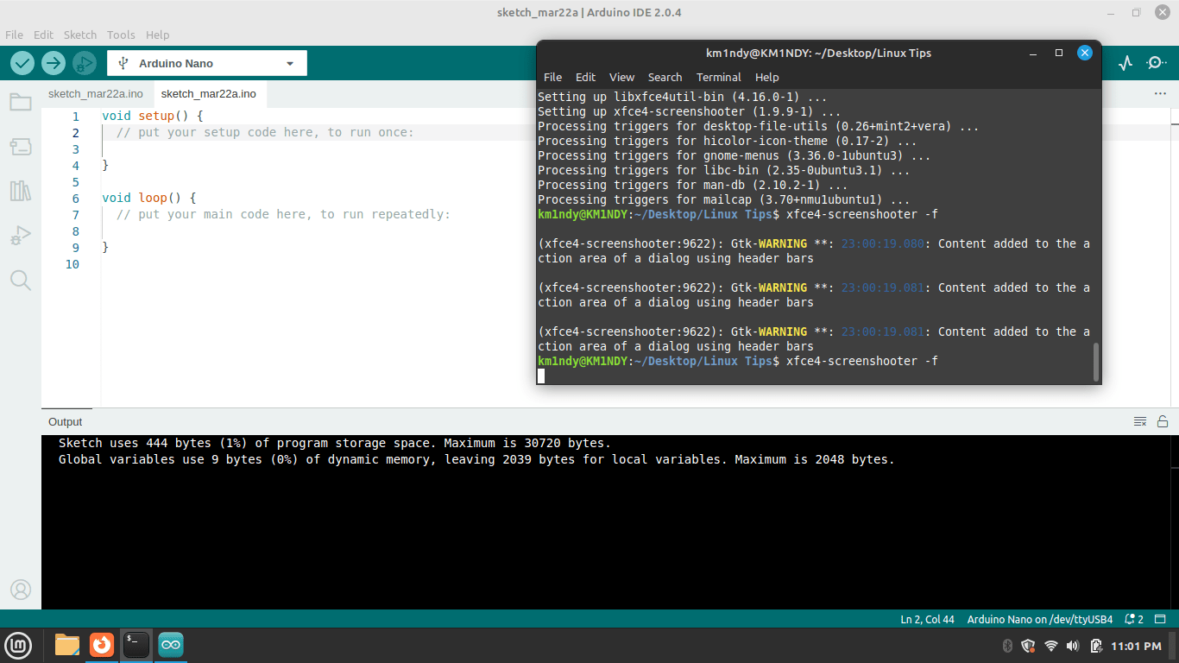Open the Library Manager sidebar icon
Viewport: 1179px width, 663px height.
coord(21,191)
